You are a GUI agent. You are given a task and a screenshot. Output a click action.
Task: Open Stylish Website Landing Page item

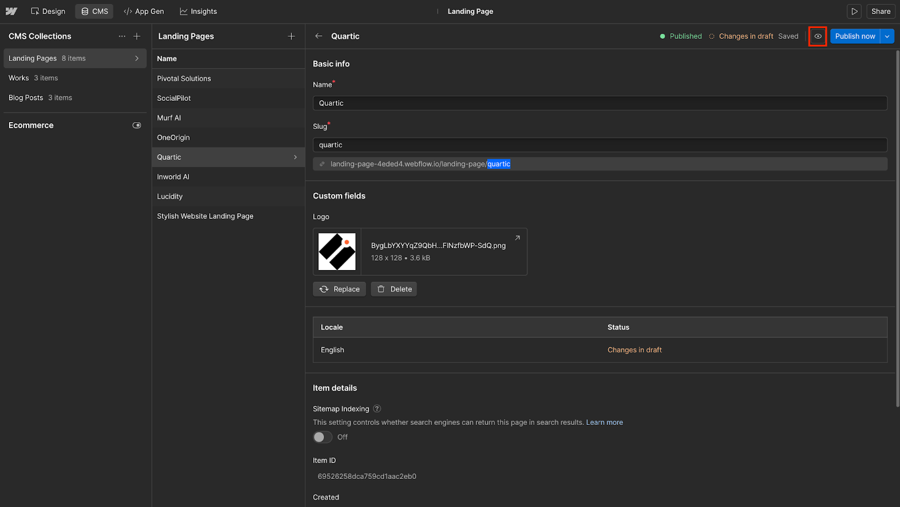click(x=228, y=216)
